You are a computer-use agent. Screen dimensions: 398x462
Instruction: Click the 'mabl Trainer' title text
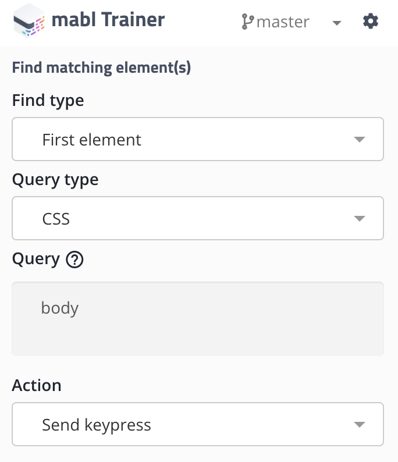pyautogui.click(x=108, y=20)
